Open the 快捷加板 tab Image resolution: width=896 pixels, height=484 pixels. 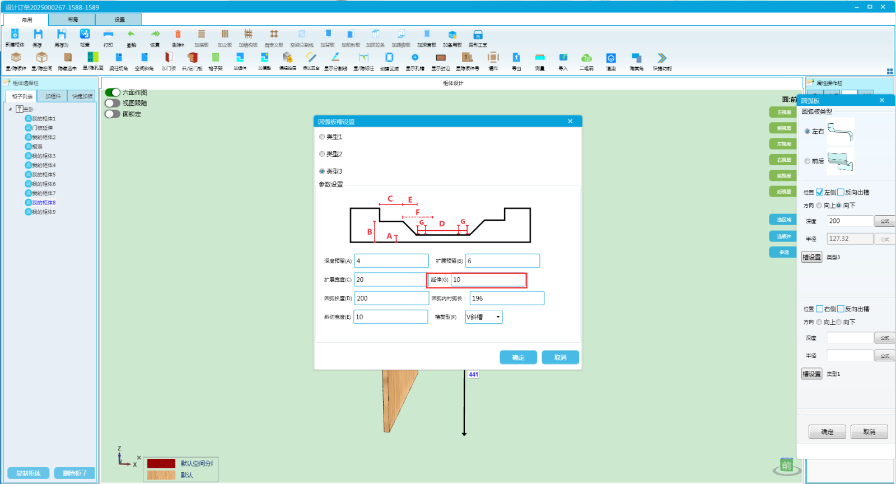pos(82,96)
